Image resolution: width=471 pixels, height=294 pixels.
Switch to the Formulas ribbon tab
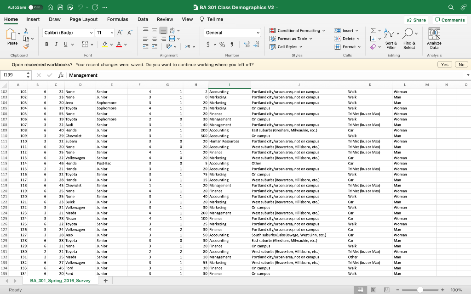tap(118, 19)
